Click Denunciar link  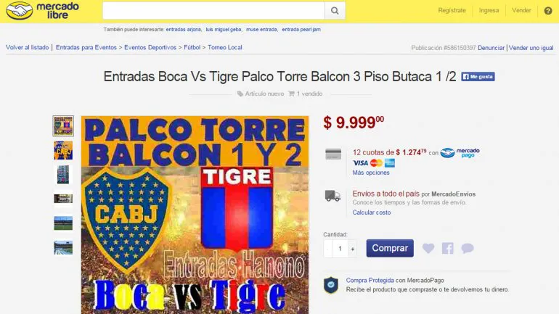point(491,48)
